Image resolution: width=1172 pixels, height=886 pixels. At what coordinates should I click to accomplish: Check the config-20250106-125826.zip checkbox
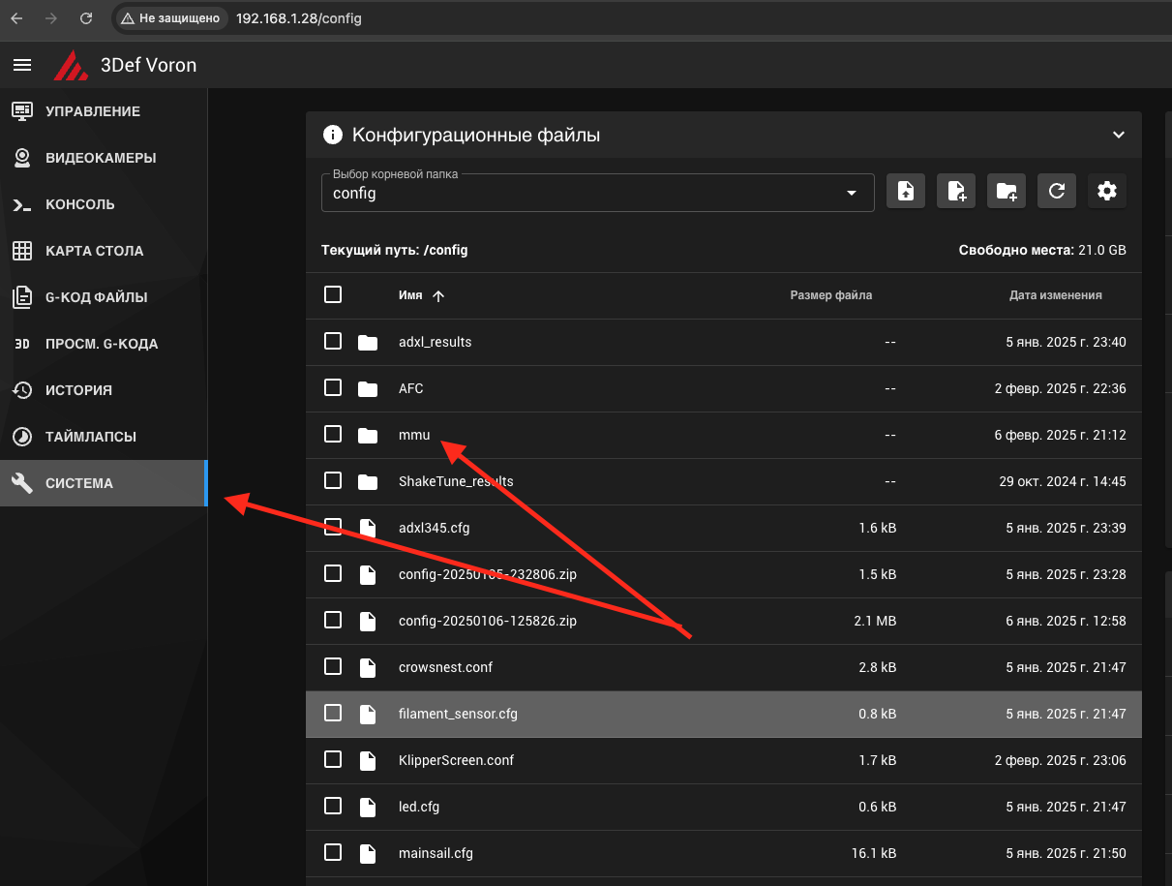point(333,620)
